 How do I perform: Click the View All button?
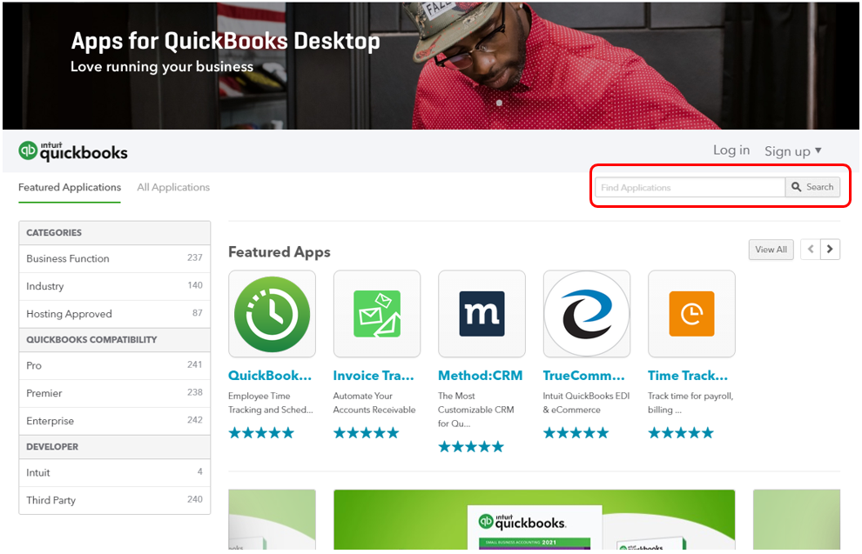771,250
